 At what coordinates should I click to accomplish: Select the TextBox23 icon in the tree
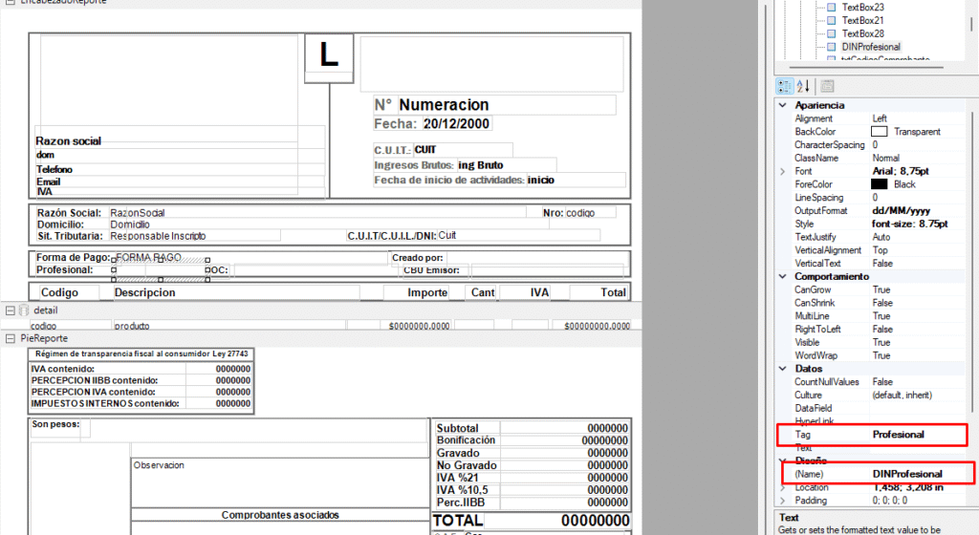coord(831,7)
